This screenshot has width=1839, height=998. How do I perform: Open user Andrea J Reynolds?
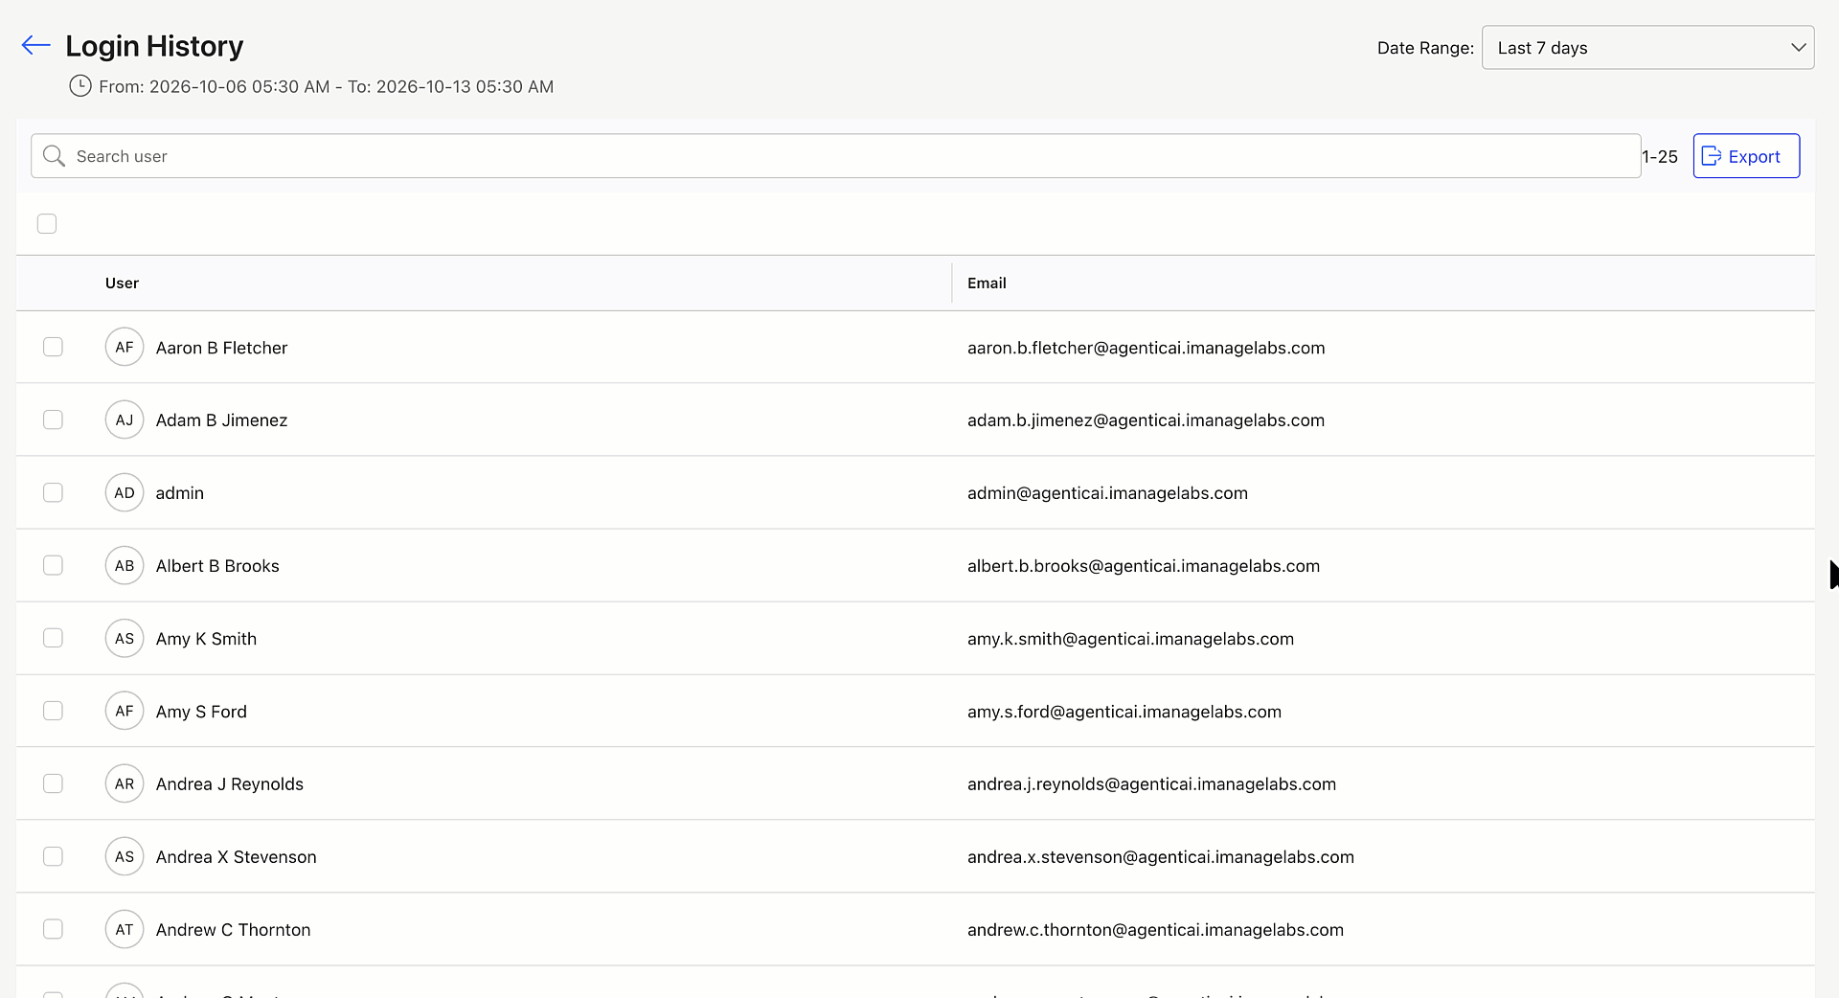coord(229,784)
